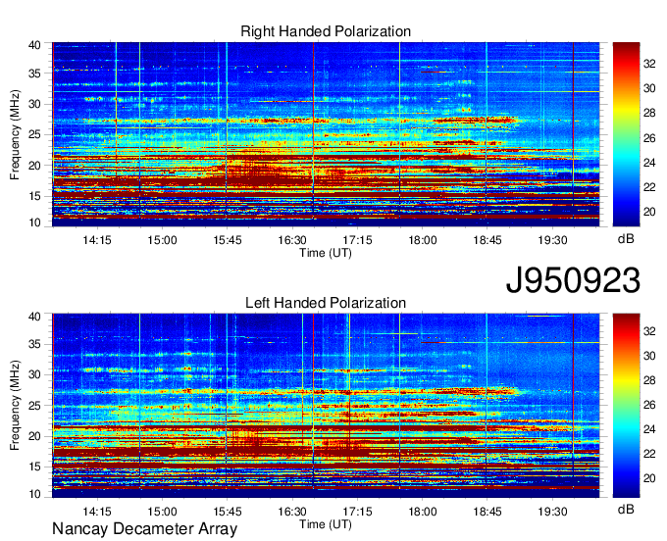Image resolution: width=667 pixels, height=541 pixels.
Task: Click the 20 MHz tick of Right Handed plot
Action: (x=34, y=166)
